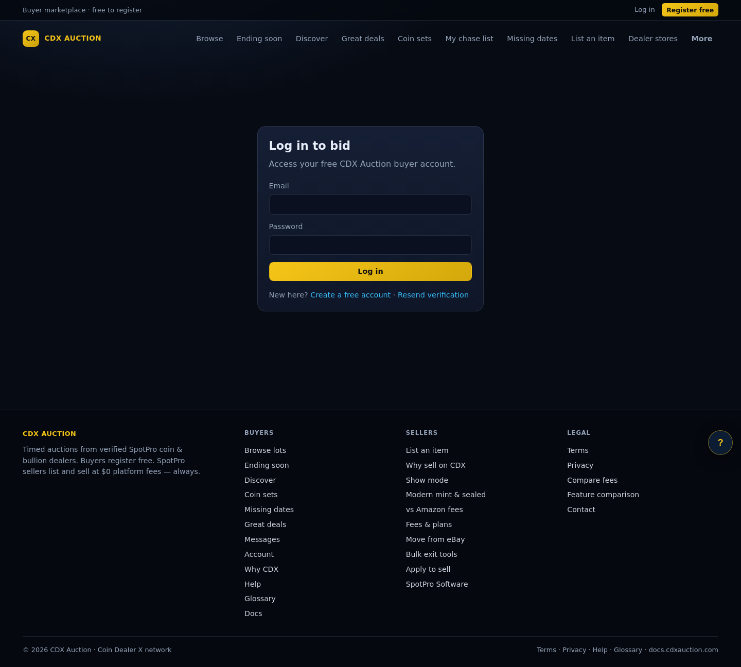Open Compare fees under Legal
The image size is (741, 667).
coord(592,480)
